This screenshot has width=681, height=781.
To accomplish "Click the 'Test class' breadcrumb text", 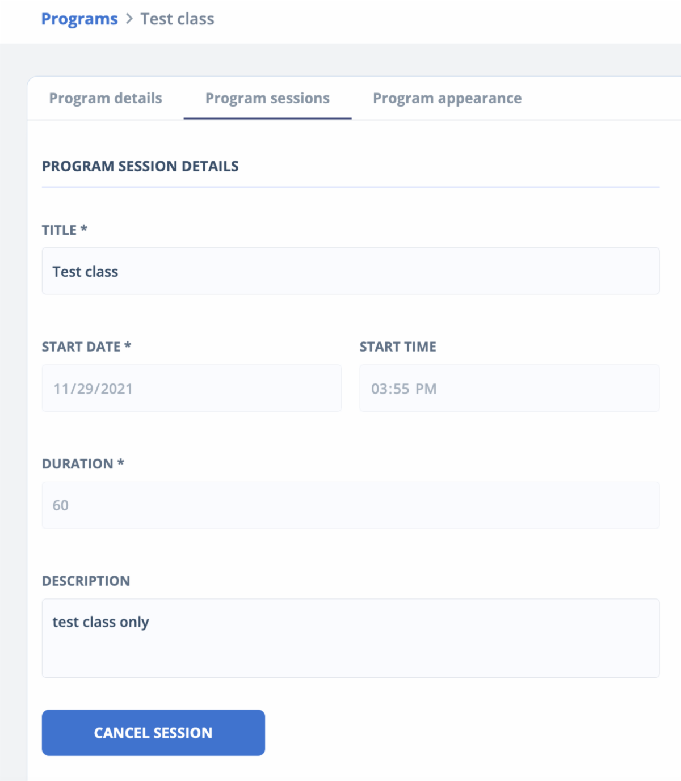I will pyautogui.click(x=177, y=19).
